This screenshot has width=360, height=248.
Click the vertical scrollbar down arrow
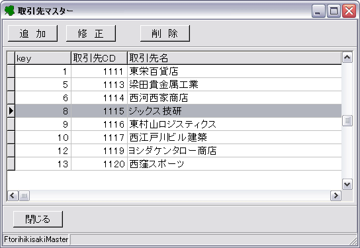tap(347, 185)
